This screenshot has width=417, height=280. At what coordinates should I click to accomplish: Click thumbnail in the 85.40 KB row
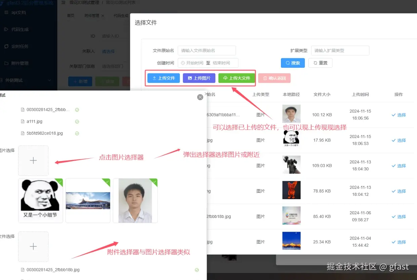click(x=291, y=216)
